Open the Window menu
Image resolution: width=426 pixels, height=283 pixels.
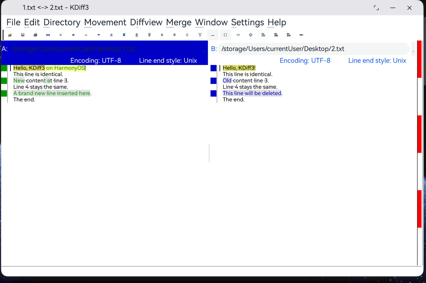point(211,22)
